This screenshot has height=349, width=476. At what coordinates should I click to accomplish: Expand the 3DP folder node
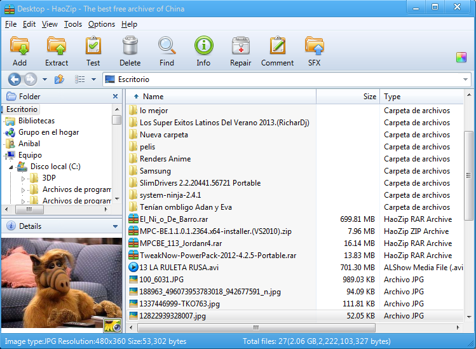pos(23,178)
